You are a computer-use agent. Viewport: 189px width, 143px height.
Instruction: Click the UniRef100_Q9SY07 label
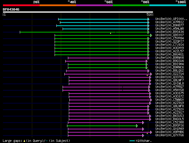tap(170, 35)
